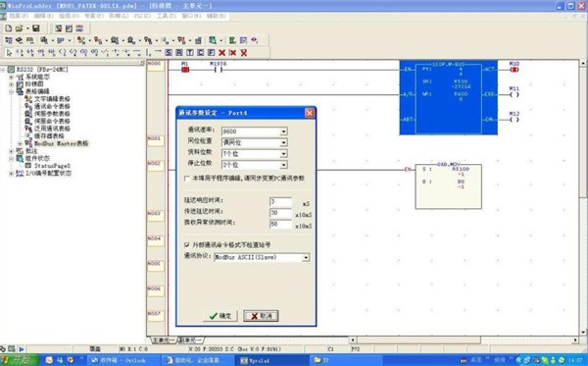Click the blue T timer toolbar icon
Viewport: 588px width, 366px height.
[190, 53]
